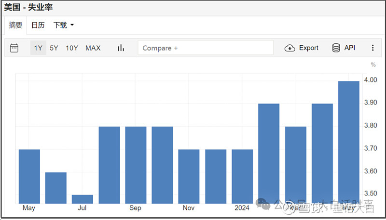Click the bar above the Nov label
The width and height of the screenshot is (386, 220).
(x=189, y=176)
